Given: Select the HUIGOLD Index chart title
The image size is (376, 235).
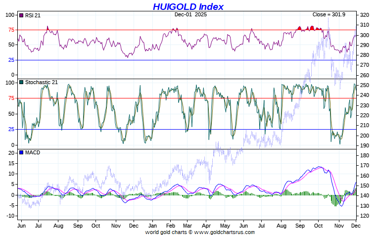Looking at the screenshot, I should point(188,6).
